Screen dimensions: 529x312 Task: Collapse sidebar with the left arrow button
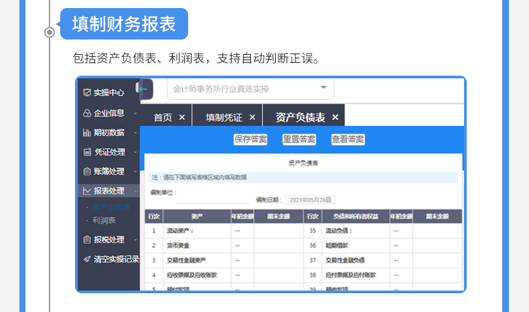pyautogui.click(x=144, y=89)
